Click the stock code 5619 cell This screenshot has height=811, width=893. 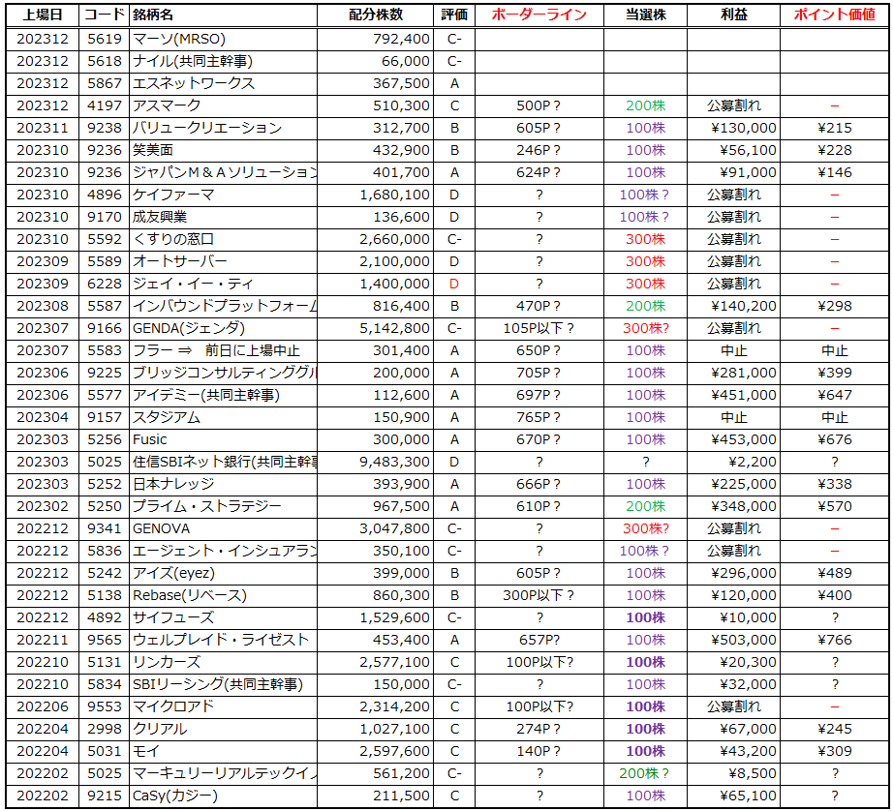coord(105,39)
